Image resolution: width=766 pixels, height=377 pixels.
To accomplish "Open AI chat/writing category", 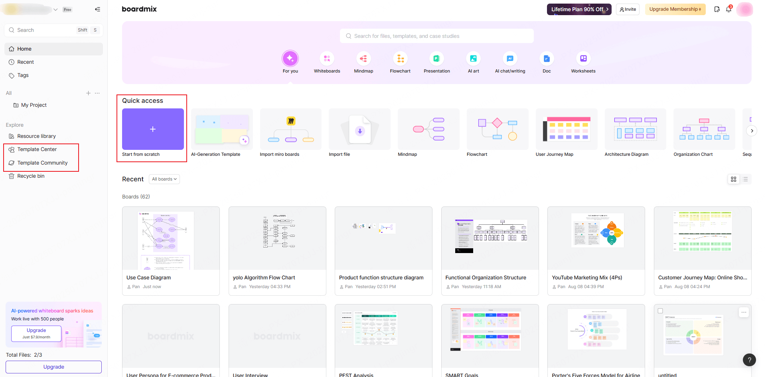I will pyautogui.click(x=510, y=59).
